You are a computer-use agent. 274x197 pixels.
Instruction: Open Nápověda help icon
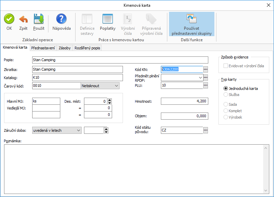(x=61, y=19)
